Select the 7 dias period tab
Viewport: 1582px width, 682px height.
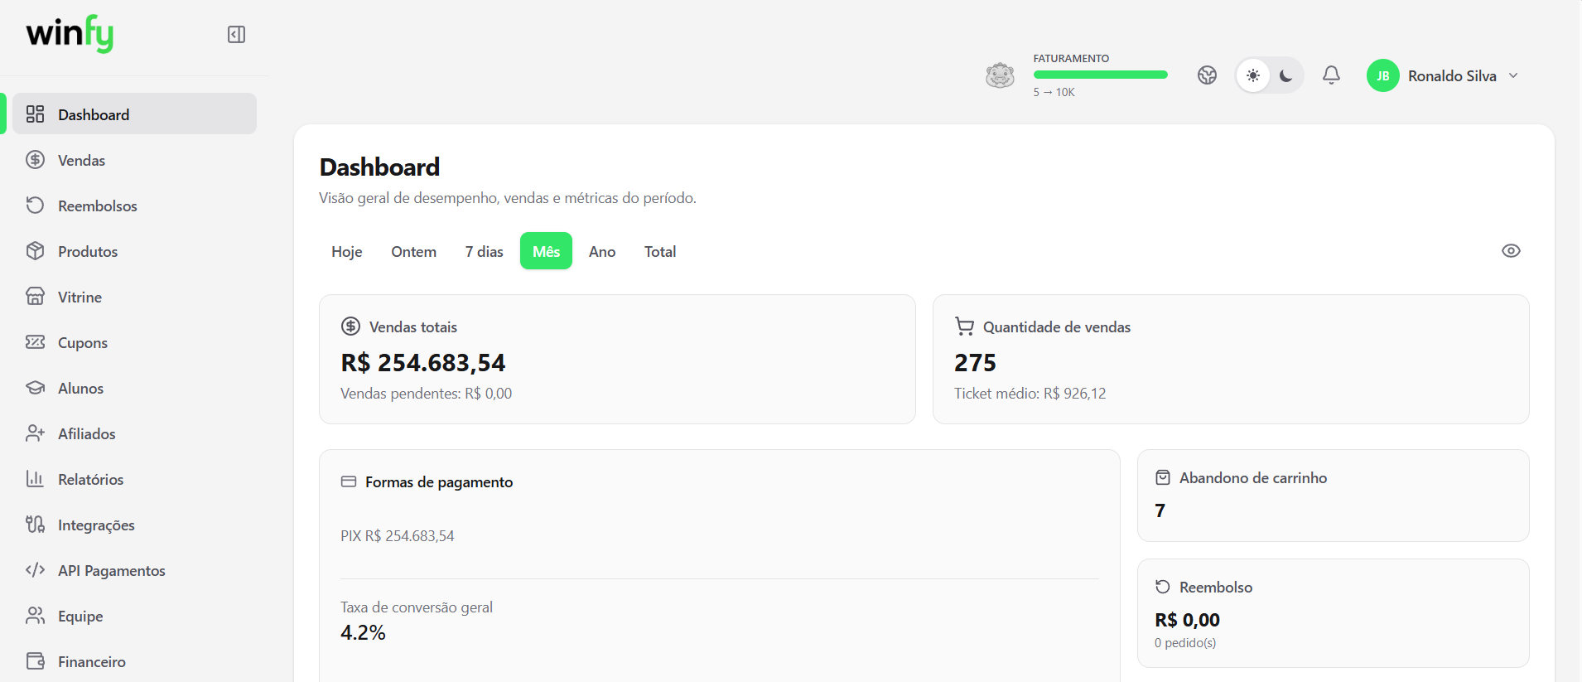[x=485, y=251]
